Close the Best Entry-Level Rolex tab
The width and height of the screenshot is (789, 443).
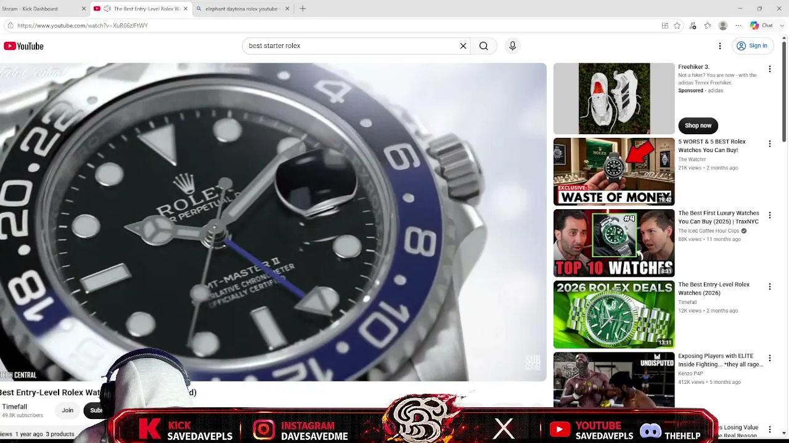(x=186, y=9)
